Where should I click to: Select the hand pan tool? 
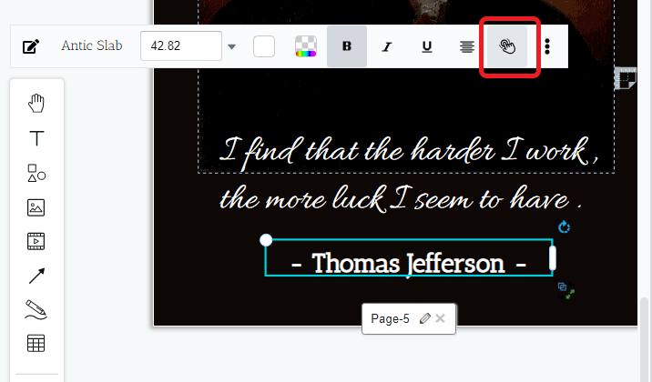point(36,104)
